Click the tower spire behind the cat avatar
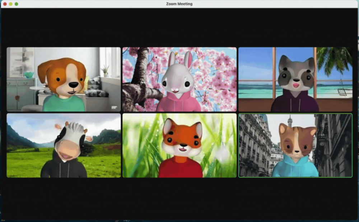Image resolution: width=359 pixels, height=222 pixels. coord(290,121)
